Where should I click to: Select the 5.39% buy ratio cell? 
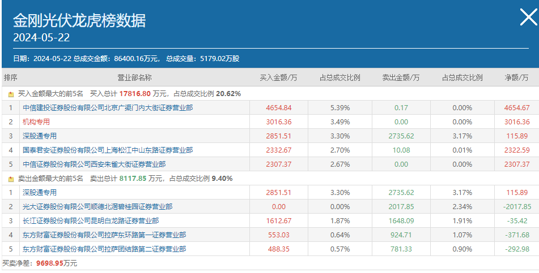pyautogui.click(x=340, y=108)
